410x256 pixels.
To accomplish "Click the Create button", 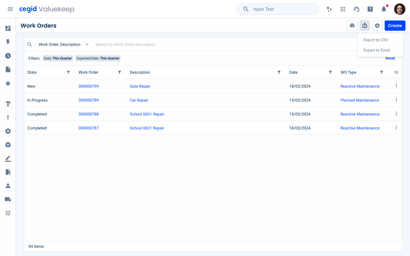I will 395,26.
